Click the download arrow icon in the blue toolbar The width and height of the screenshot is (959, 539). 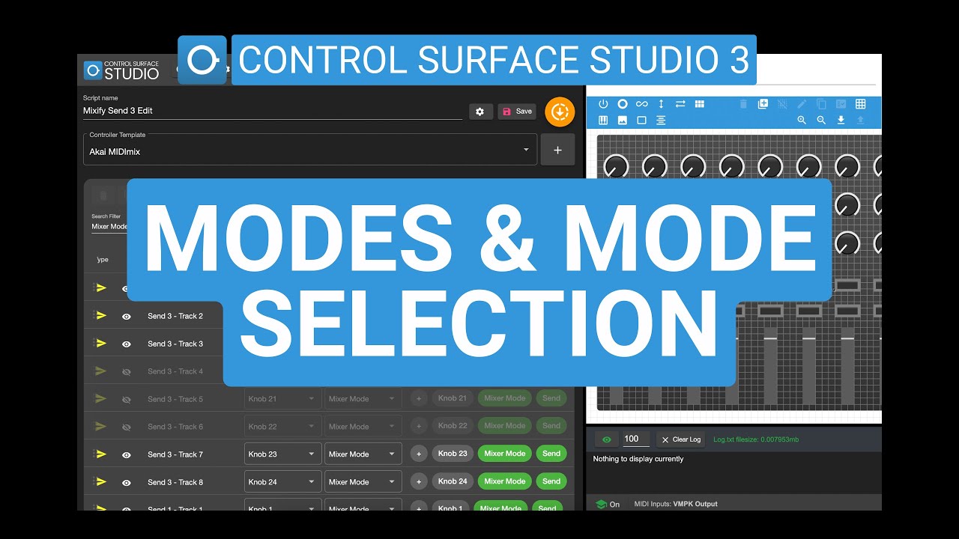841,121
